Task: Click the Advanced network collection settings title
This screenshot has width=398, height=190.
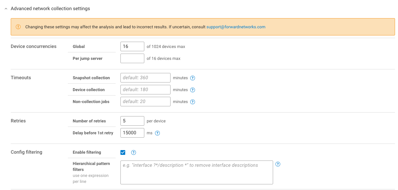Action: point(50,9)
